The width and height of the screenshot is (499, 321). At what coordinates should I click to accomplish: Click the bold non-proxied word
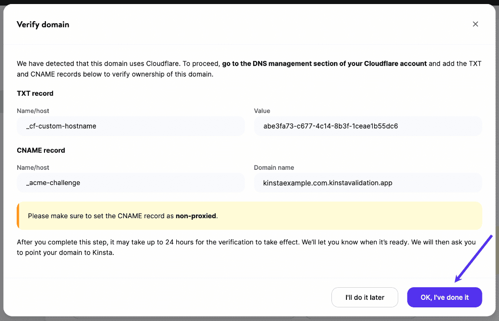click(x=196, y=216)
